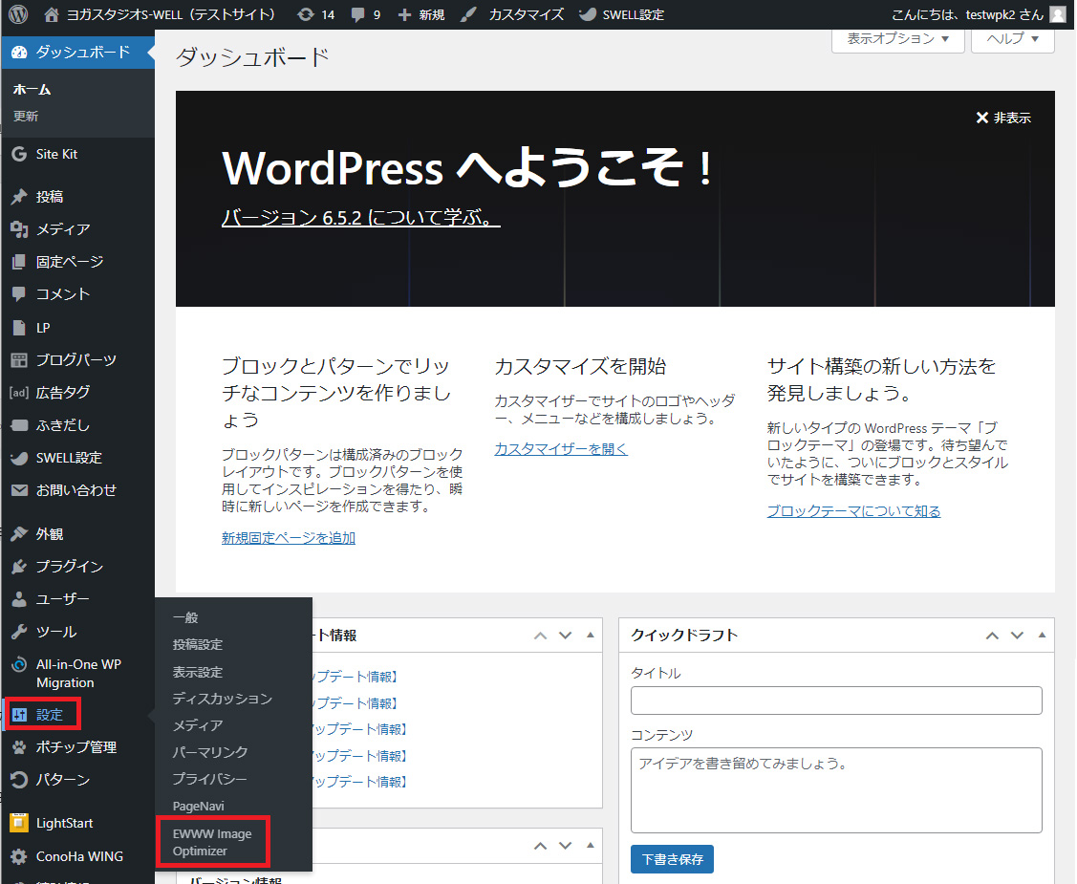Screen dimensions: 1077x884
Task: Click the 投稿 pushpin icon
Action: (x=19, y=197)
